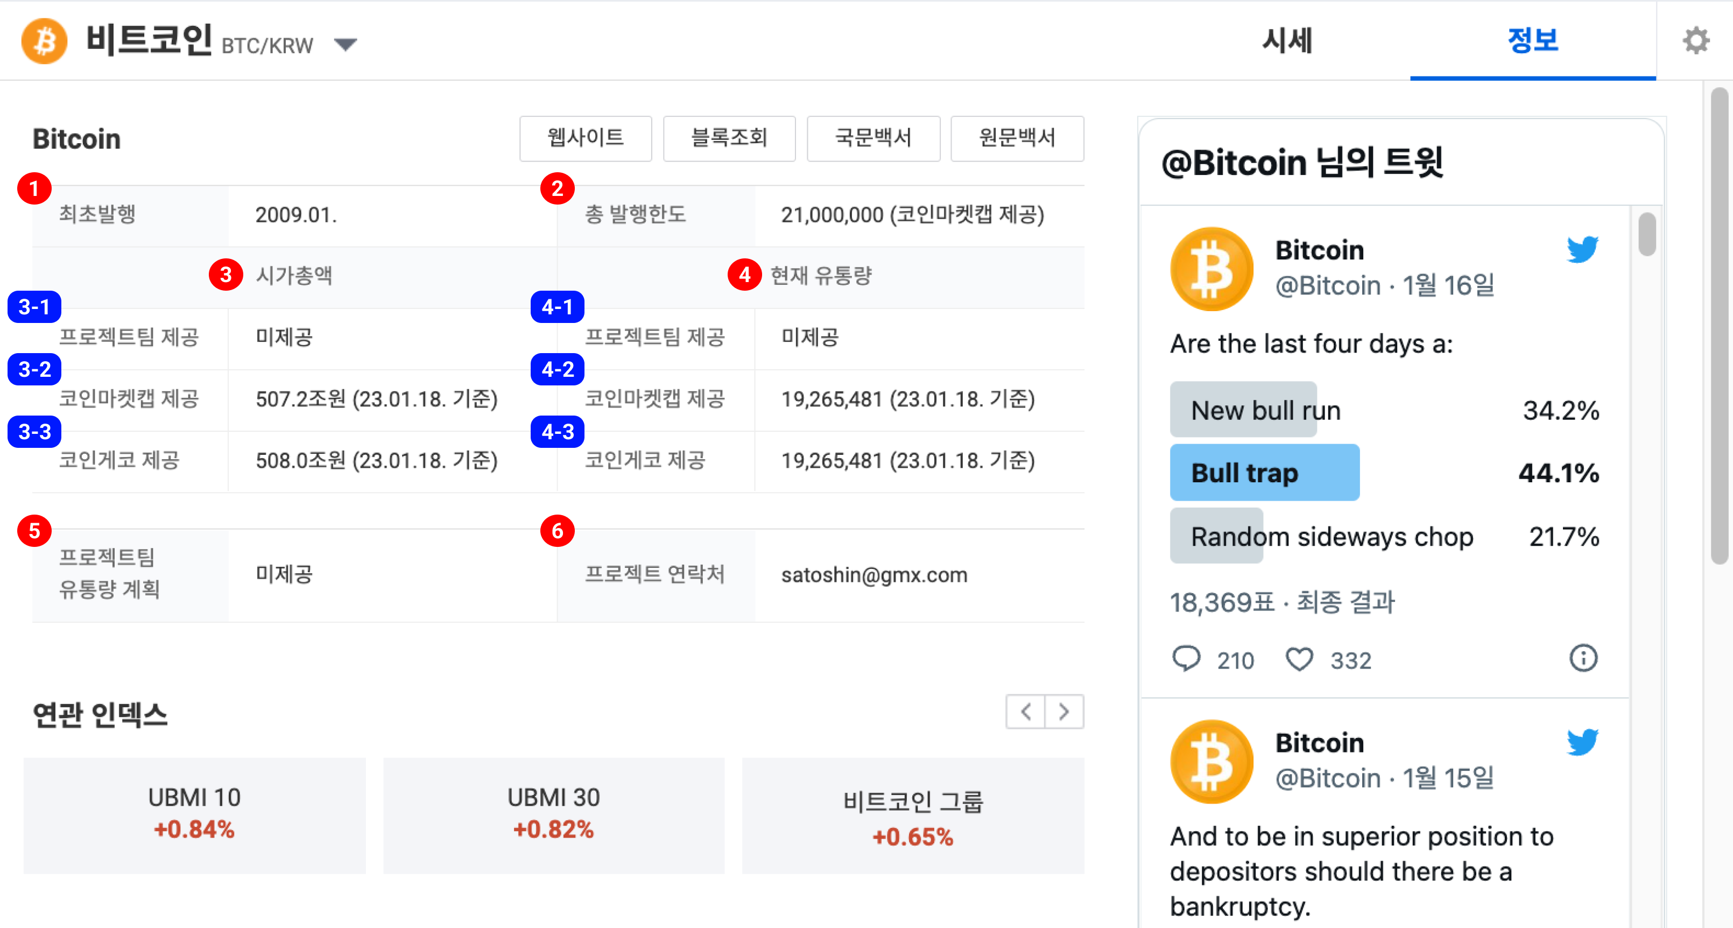
Task: Go to previous related index page
Action: point(1025,711)
